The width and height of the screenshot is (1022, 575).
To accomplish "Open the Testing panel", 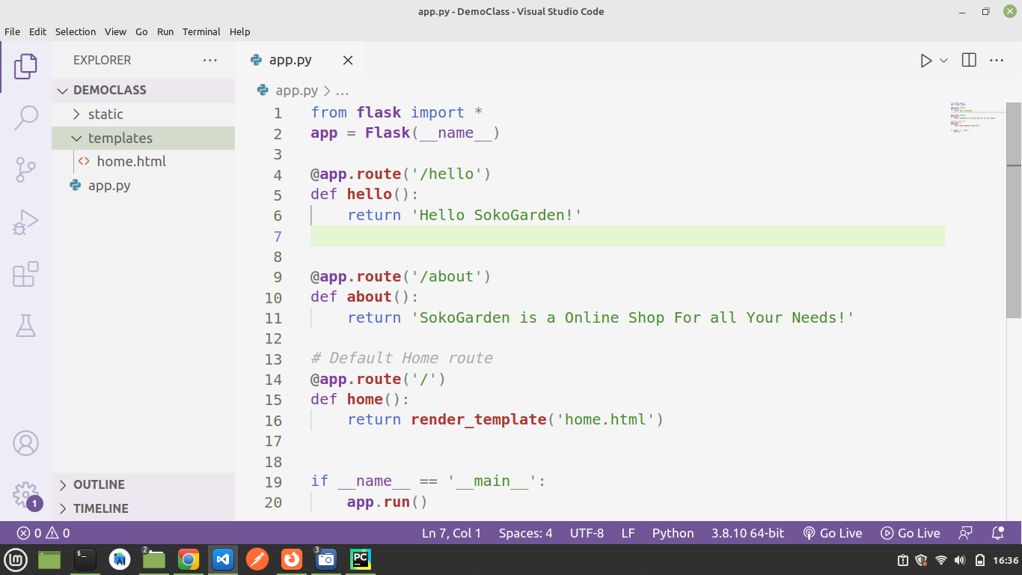I will click(x=25, y=325).
